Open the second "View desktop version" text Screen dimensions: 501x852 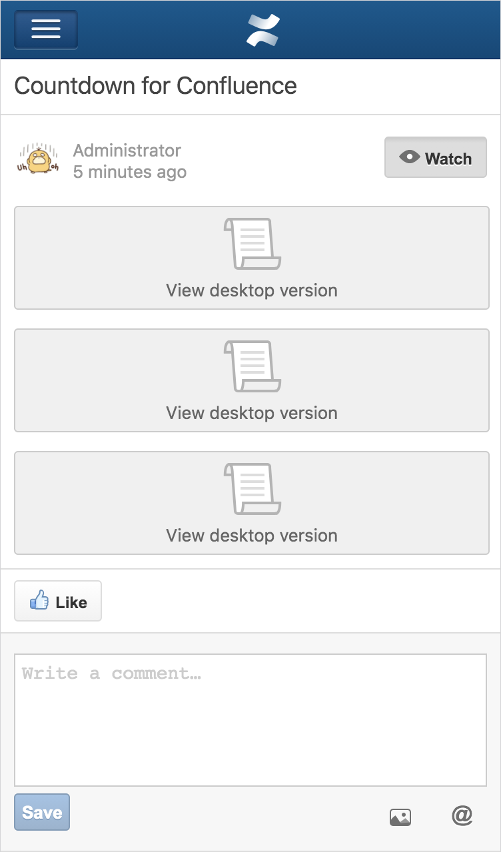pos(251,413)
